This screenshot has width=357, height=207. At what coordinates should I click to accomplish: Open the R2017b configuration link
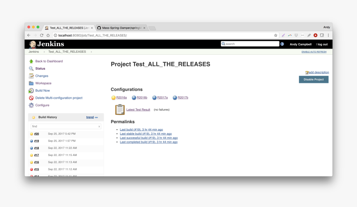[x=183, y=97]
